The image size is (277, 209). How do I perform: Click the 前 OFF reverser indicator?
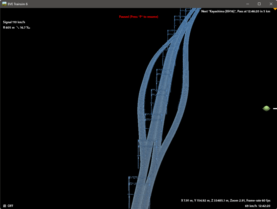point(8,206)
